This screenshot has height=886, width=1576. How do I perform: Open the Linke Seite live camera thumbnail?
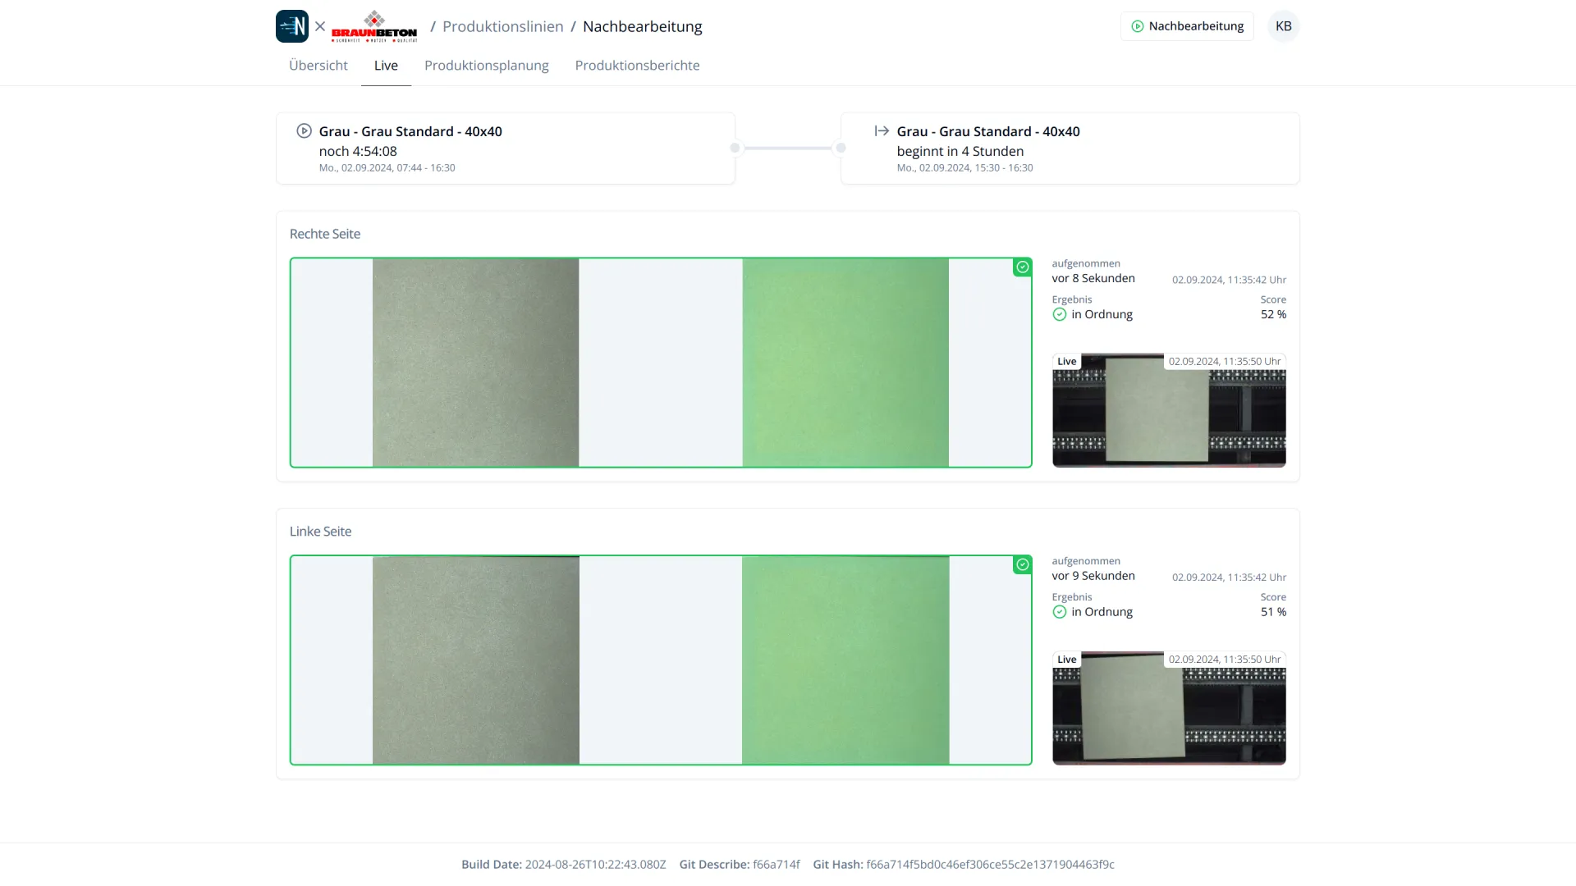[1169, 708]
